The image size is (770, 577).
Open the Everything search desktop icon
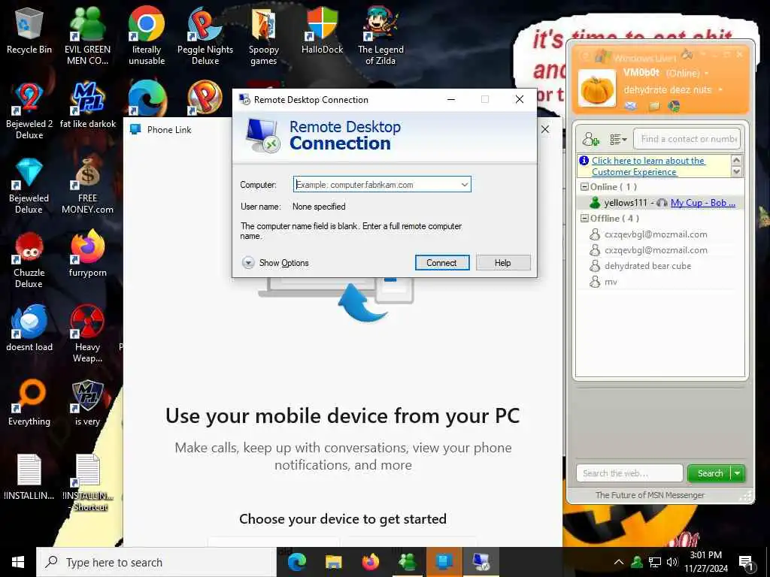29,403
